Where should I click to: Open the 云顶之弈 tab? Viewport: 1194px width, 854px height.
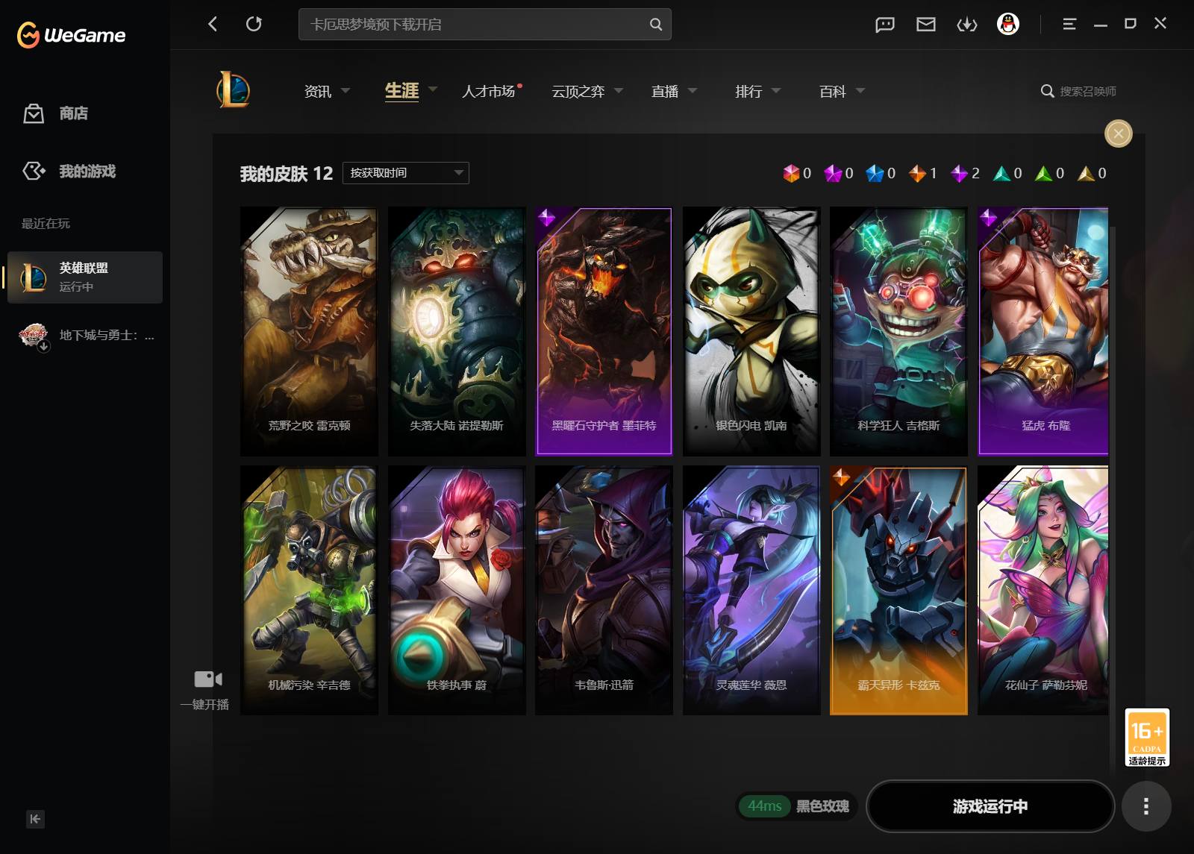click(578, 91)
